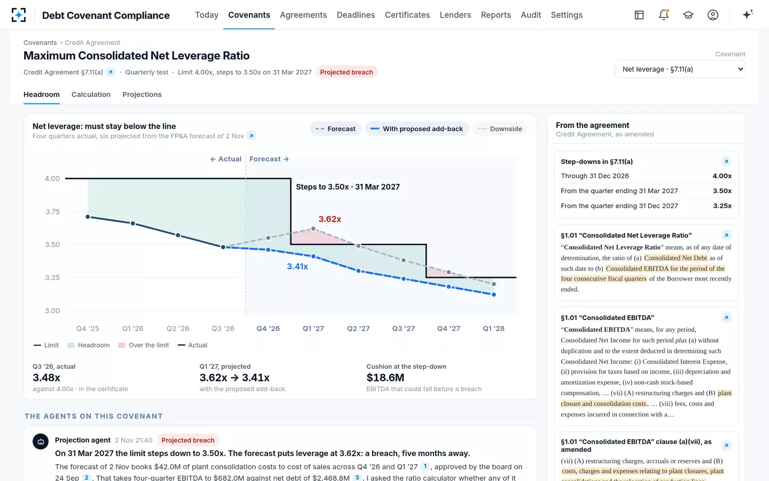Click the 3.62x forecast data point label

pyautogui.click(x=329, y=219)
